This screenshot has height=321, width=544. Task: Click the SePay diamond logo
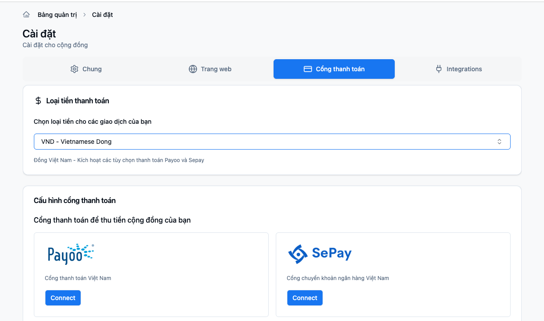[x=298, y=253]
